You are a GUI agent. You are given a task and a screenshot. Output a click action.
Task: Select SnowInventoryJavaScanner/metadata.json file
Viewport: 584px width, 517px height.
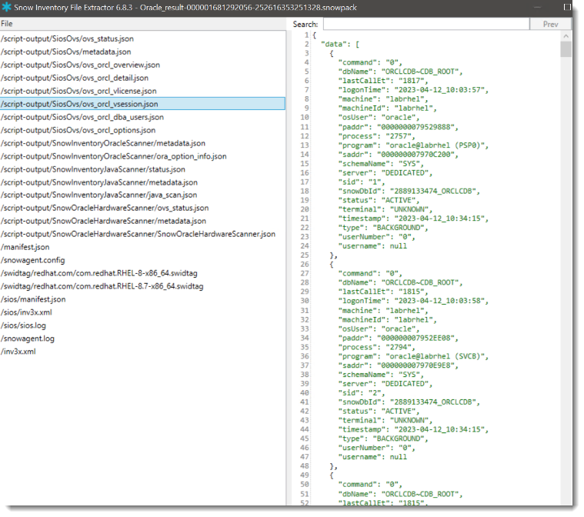pos(99,182)
